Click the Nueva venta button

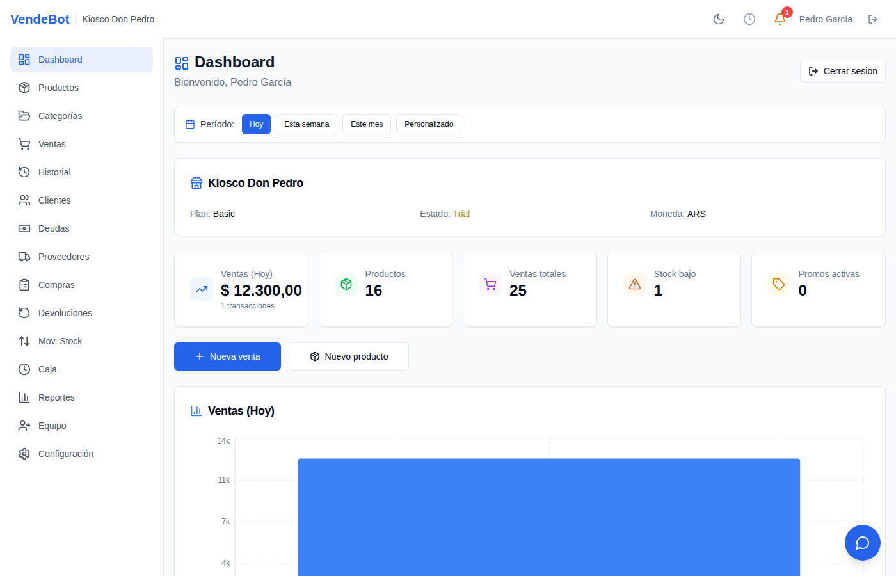[x=227, y=356]
